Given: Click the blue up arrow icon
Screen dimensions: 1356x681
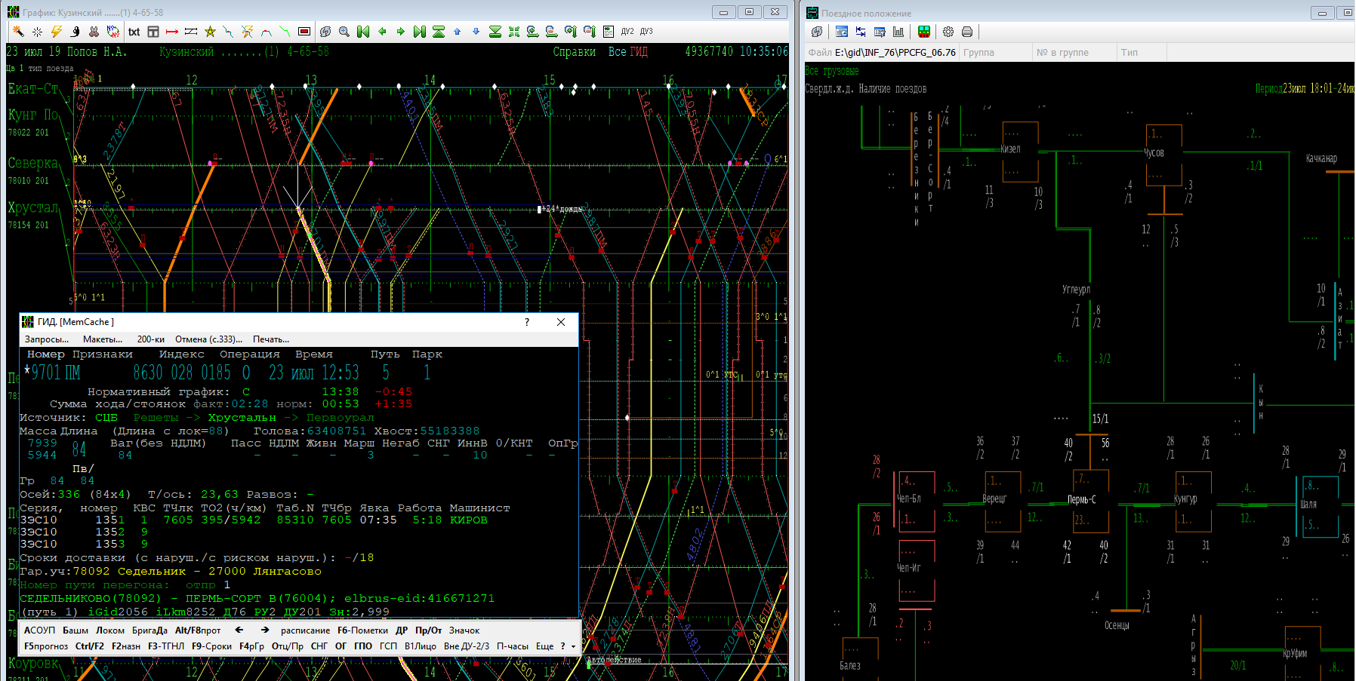Looking at the screenshot, I should tap(457, 32).
